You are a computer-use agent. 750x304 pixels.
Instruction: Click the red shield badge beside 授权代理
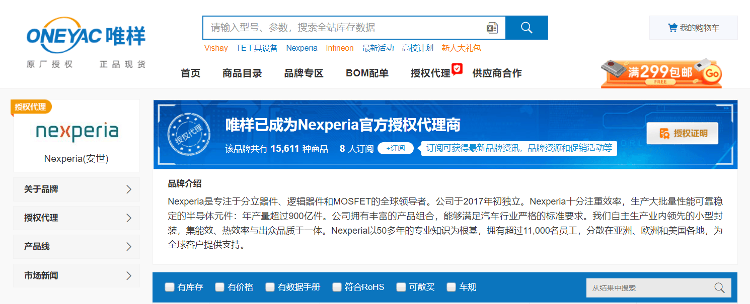[457, 69]
